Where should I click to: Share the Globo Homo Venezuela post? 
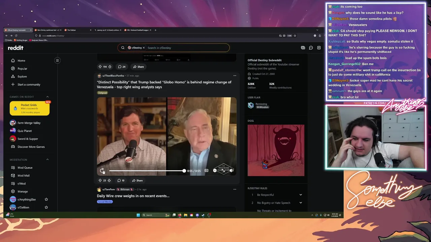point(137,180)
